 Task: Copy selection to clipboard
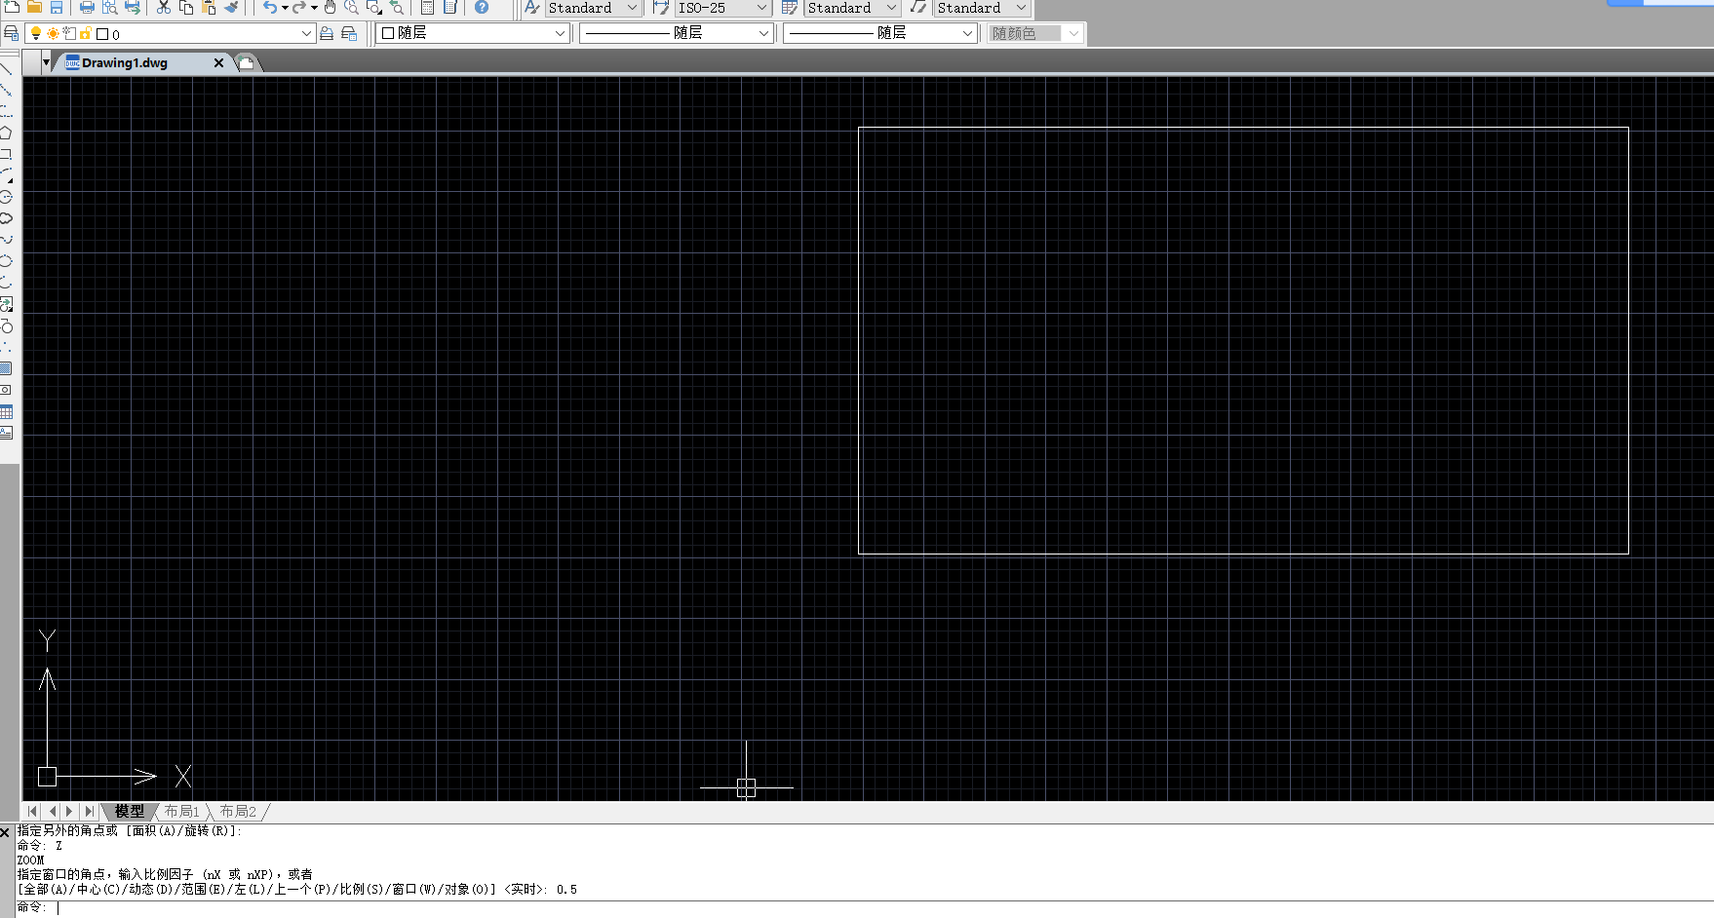pyautogui.click(x=186, y=7)
